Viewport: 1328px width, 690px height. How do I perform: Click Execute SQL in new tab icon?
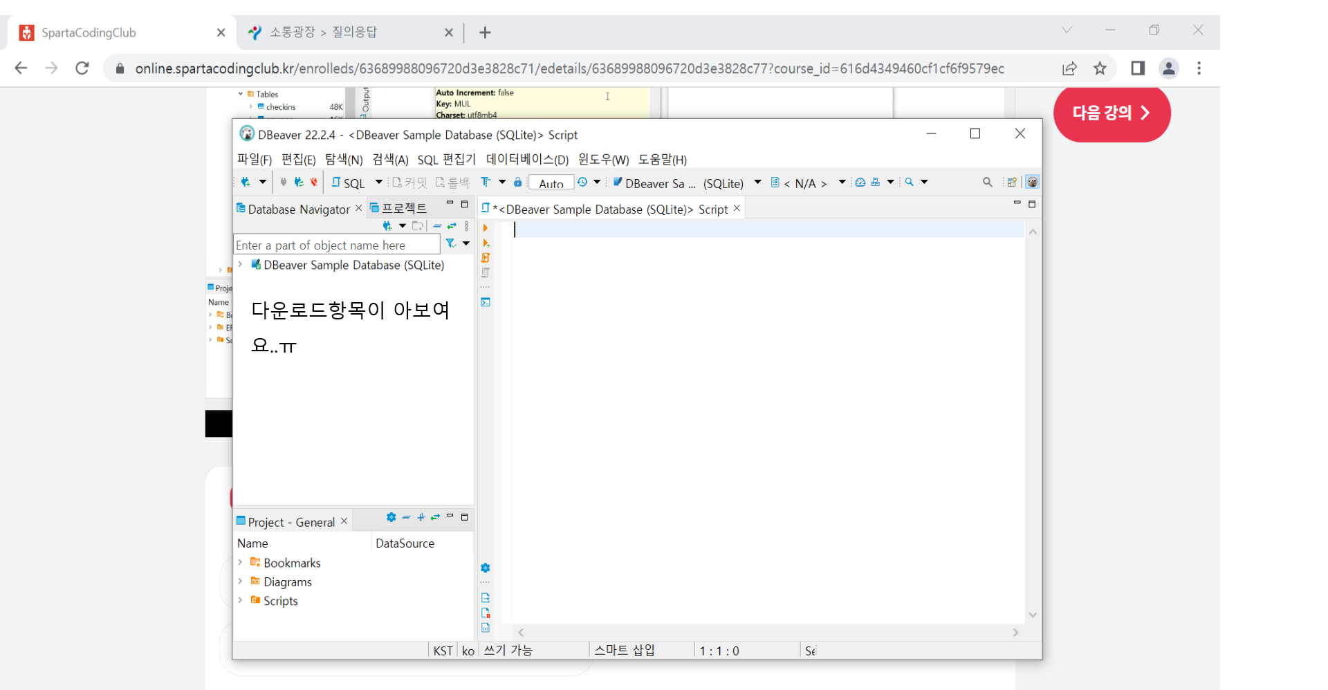click(x=486, y=243)
